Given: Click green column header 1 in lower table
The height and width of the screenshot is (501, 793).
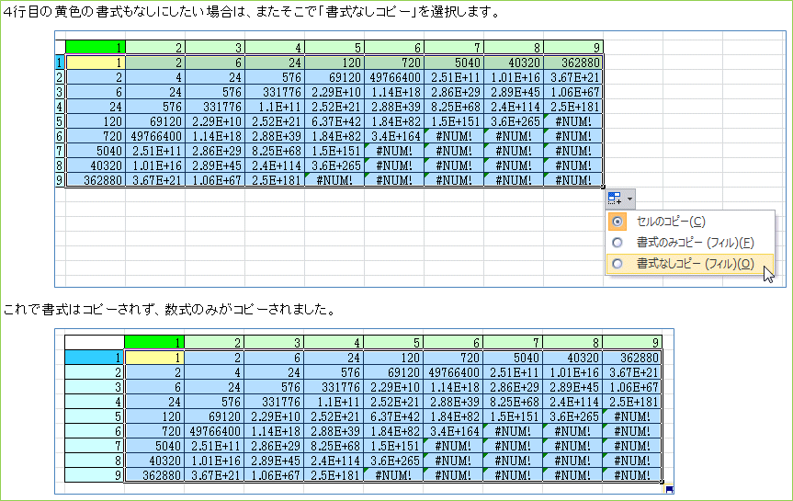Looking at the screenshot, I should [154, 343].
